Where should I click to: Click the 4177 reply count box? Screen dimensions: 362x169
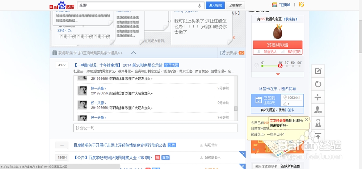tap(62, 65)
